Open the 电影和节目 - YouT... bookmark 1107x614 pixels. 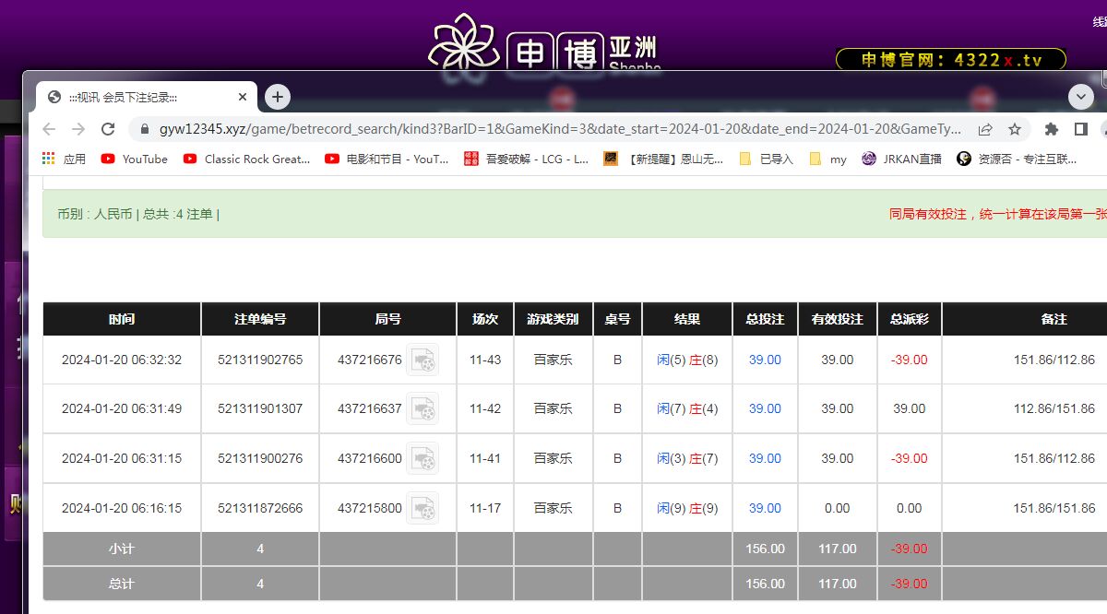pyautogui.click(x=387, y=159)
